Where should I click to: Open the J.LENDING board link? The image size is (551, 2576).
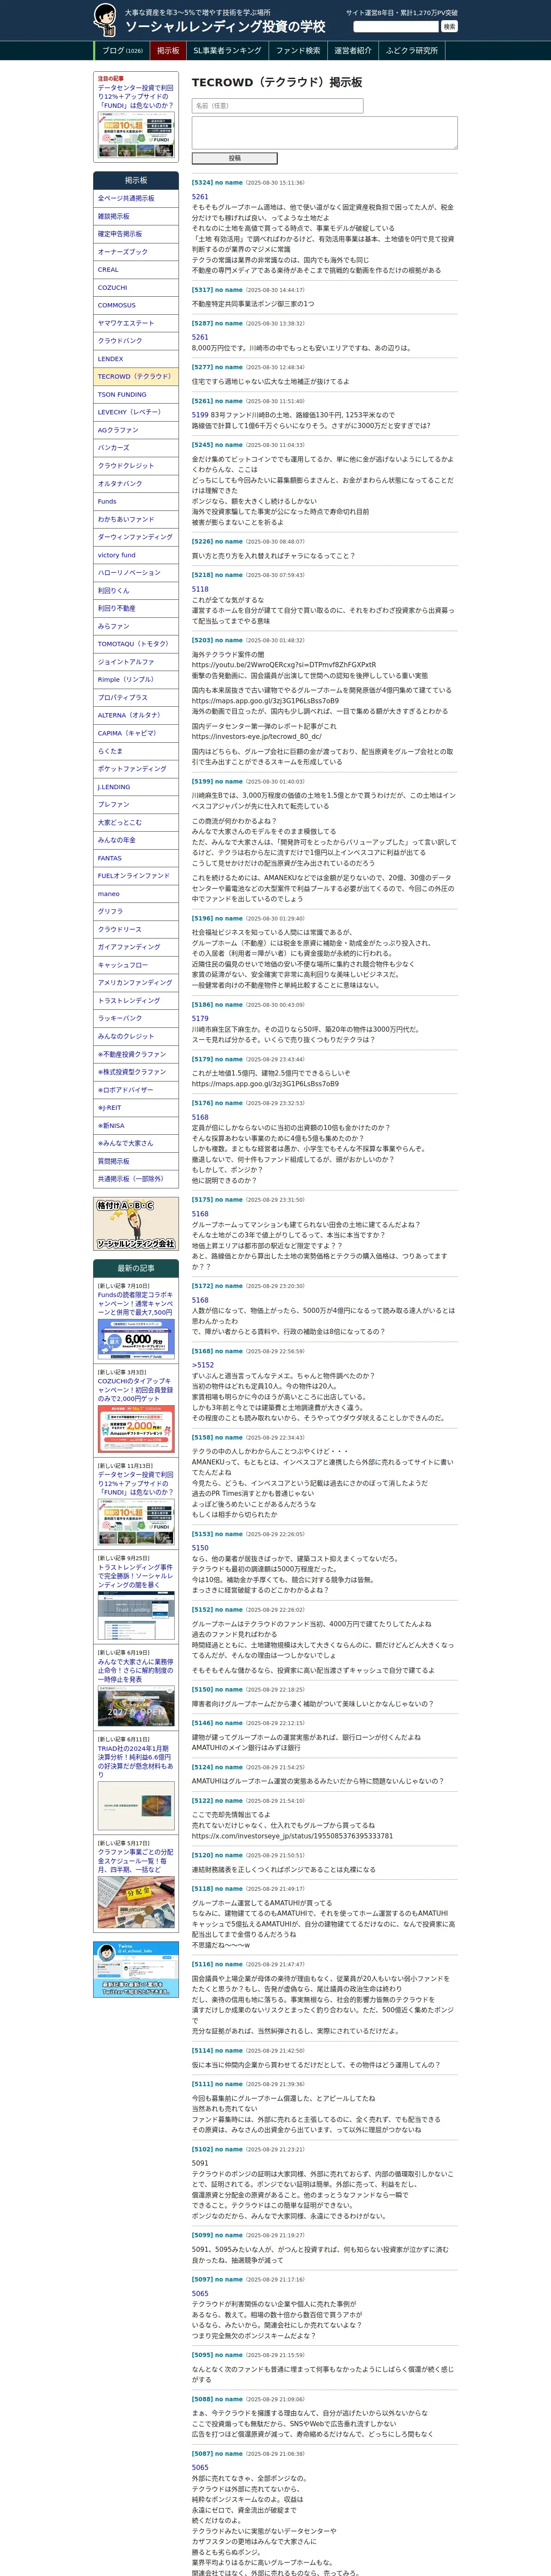pos(136,787)
